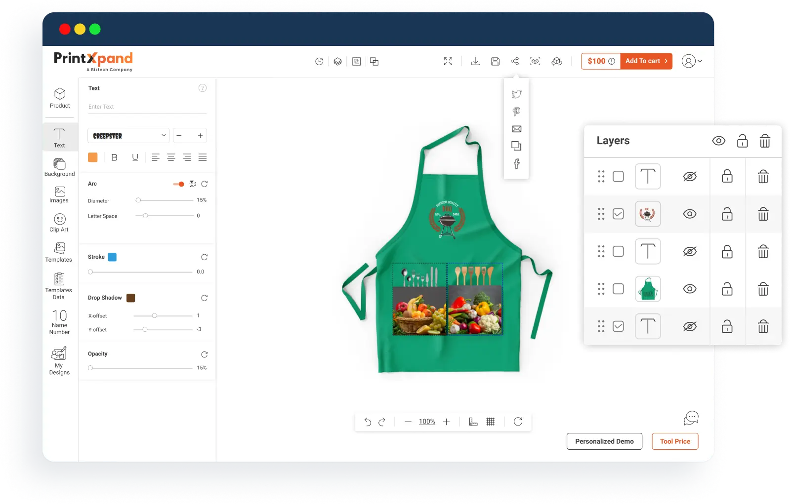Reset the Drop Shadow settings
791x504 pixels.
[x=205, y=298]
